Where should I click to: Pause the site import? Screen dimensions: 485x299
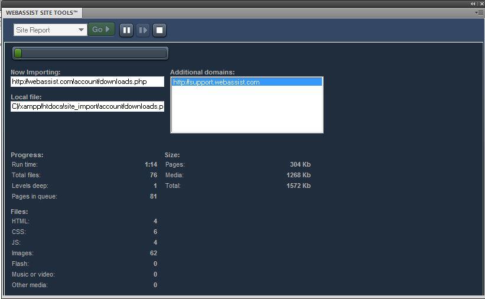(126, 30)
